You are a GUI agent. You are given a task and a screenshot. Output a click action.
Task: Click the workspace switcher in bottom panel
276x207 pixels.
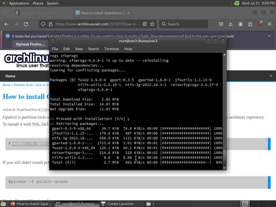tap(245, 204)
